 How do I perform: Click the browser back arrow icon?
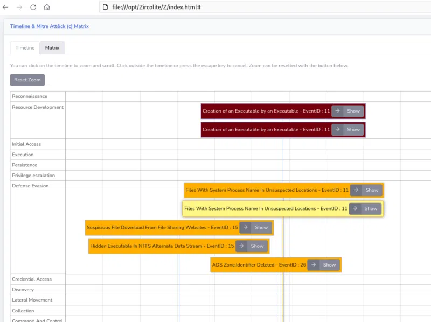[x=5, y=8]
